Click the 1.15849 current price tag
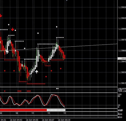The height and width of the screenshot is (121, 126). [122, 59]
